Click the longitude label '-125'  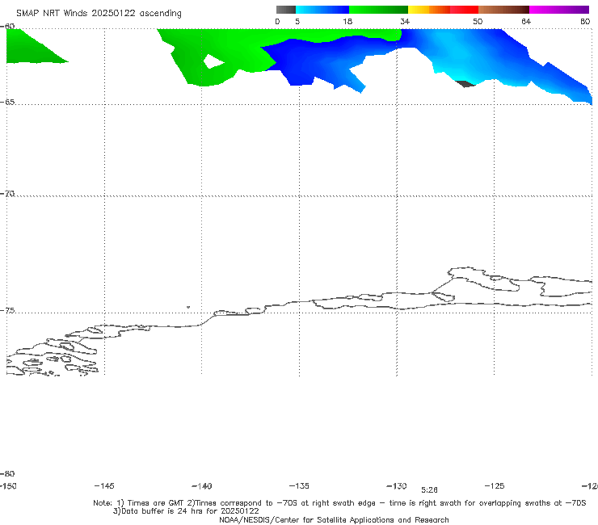[495, 485]
